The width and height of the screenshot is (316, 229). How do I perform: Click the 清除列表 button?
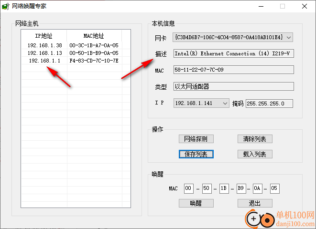(255, 139)
